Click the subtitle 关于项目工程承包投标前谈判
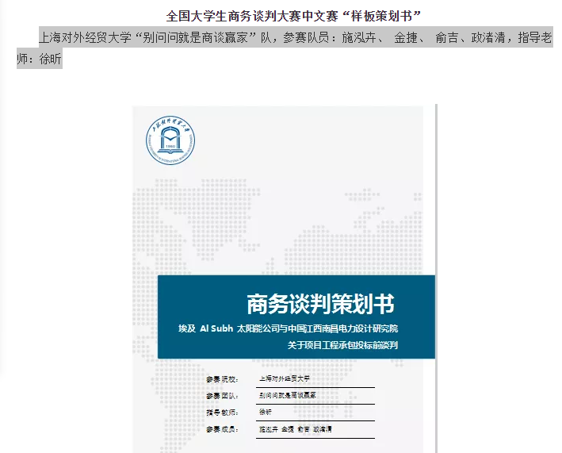Image resolution: width=562 pixels, height=453 pixels. pyautogui.click(x=342, y=345)
